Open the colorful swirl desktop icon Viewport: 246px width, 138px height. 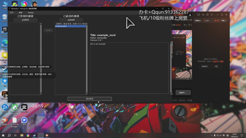pos(24,4)
